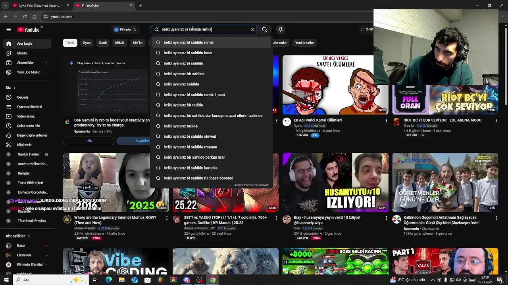The width and height of the screenshot is (508, 285).
Task: Open a new browser tab with plus
Action: click(x=140, y=6)
